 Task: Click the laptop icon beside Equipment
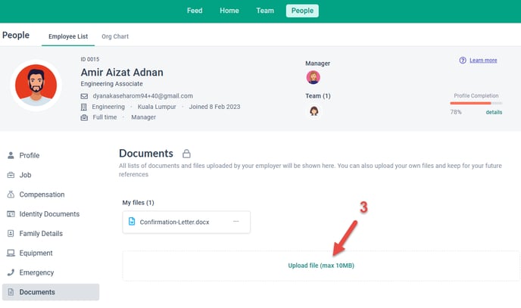11,253
